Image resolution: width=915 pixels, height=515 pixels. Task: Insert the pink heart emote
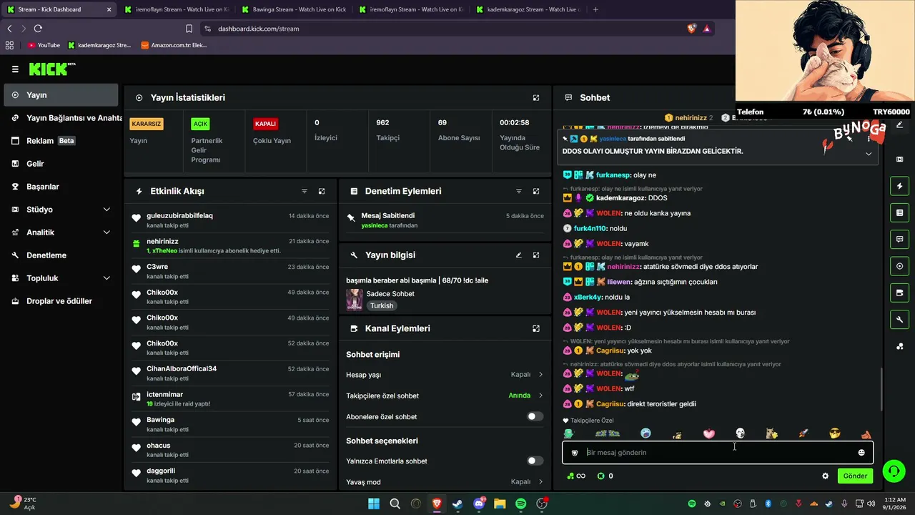708,433
